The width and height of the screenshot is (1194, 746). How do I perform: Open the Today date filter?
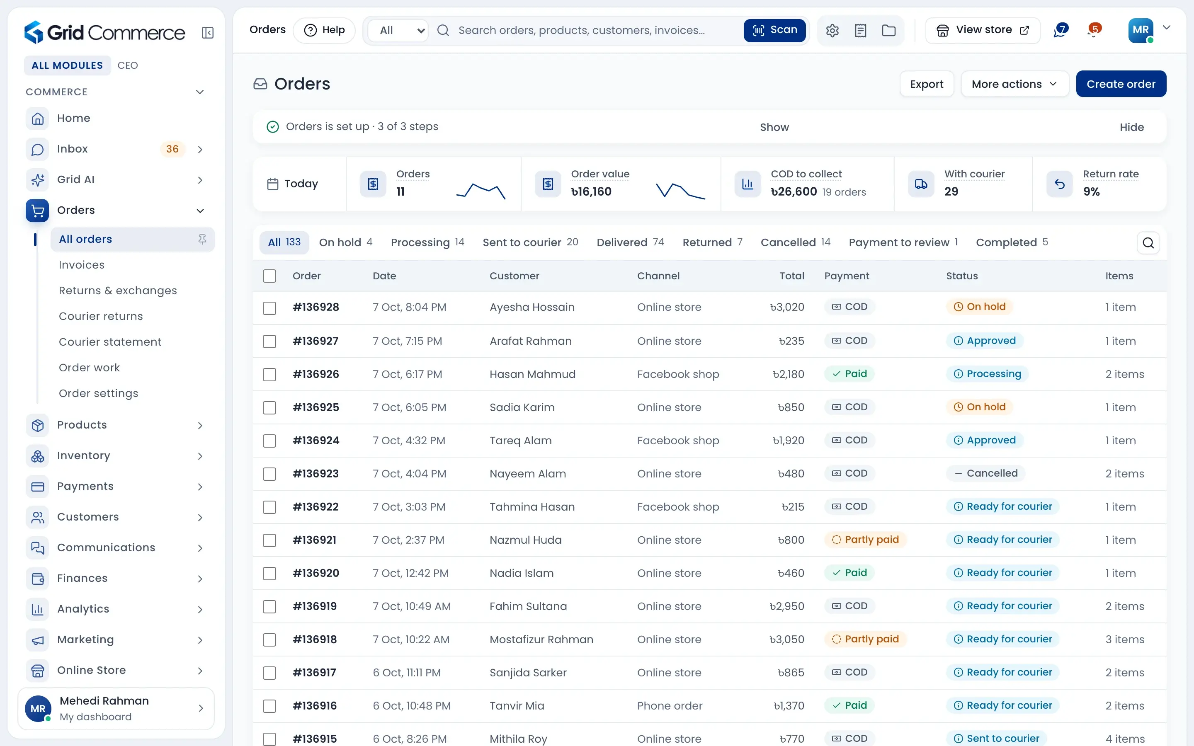299,184
